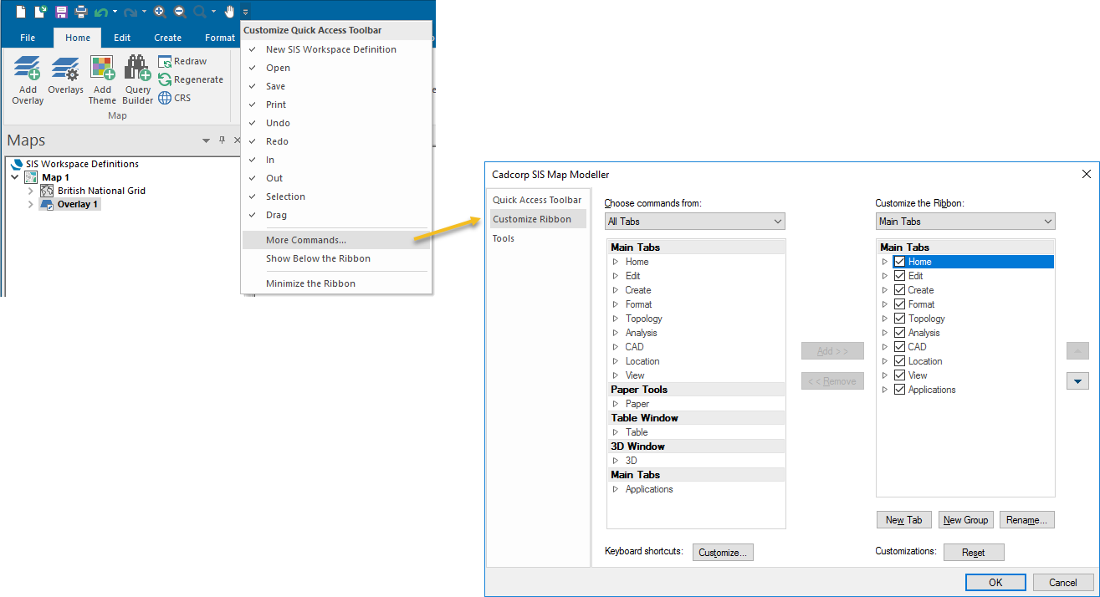Click the greyed Zoom Selection magnifier icon
The image size is (1100, 597).
[200, 12]
